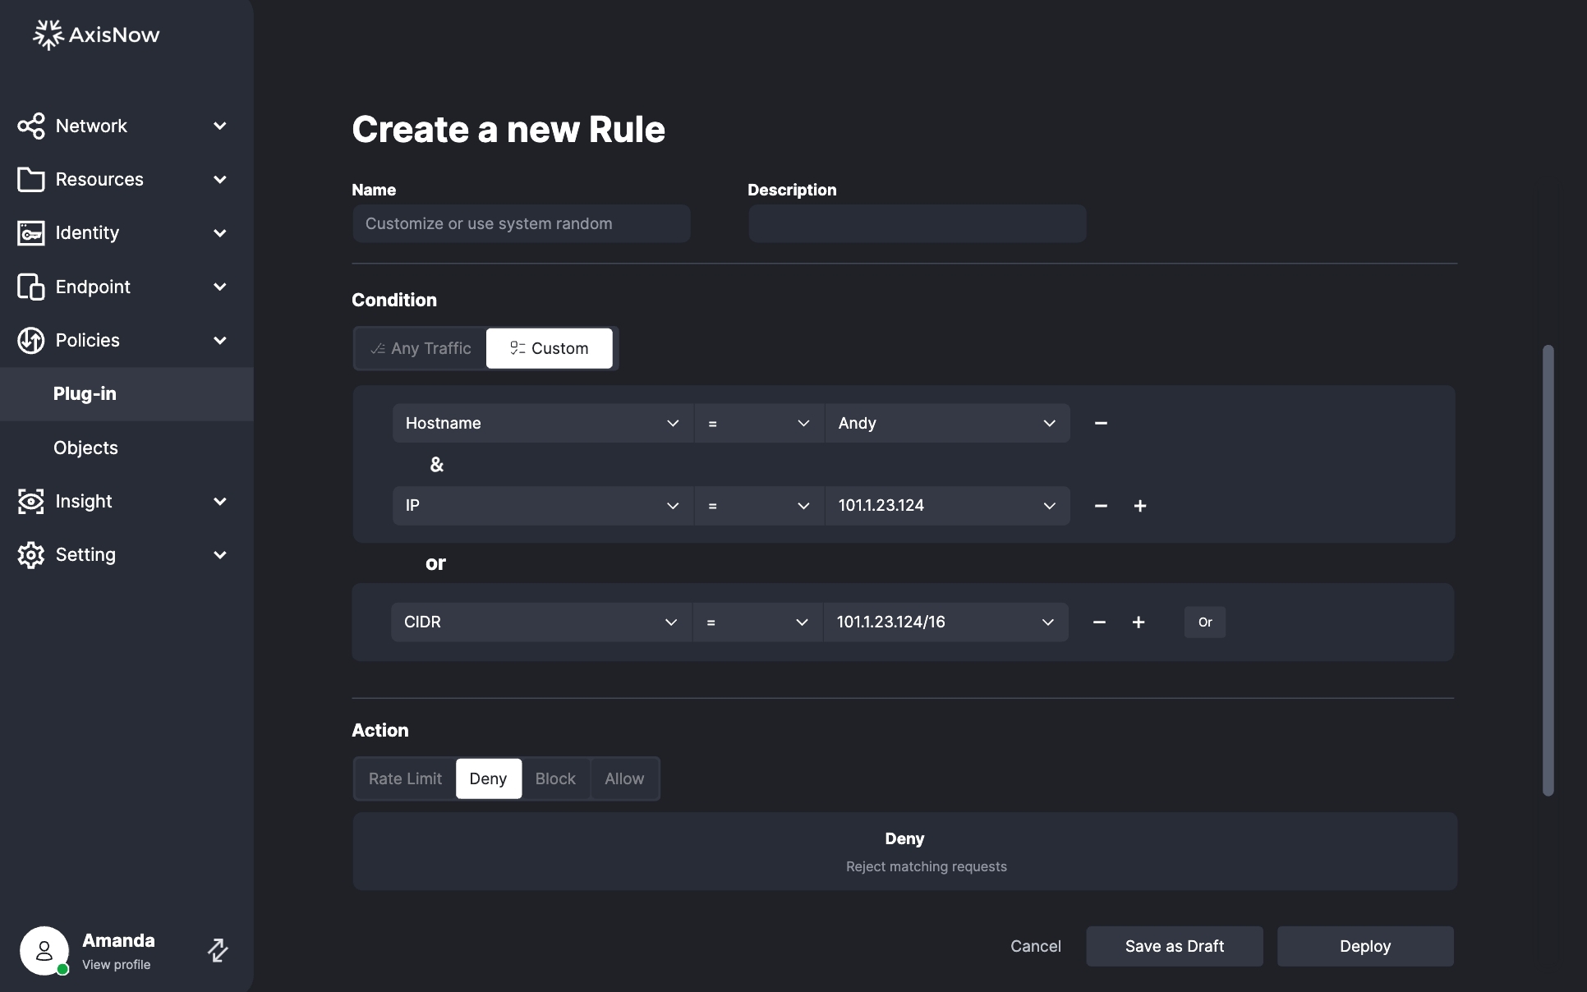Viewport: 1587px width, 992px height.
Task: Switch condition to Any Traffic
Action: pyautogui.click(x=421, y=348)
